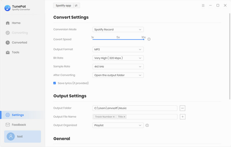Screen dimensions: 231x147
Task: Remove the Track Number tag
Action: (x=114, y=117)
